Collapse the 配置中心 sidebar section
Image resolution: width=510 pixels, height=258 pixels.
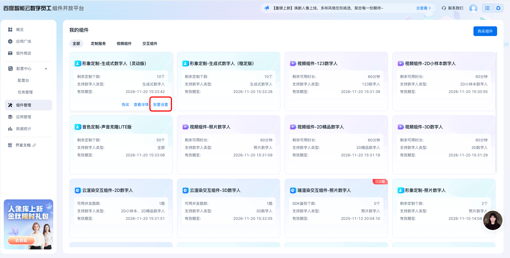pyautogui.click(x=46, y=69)
